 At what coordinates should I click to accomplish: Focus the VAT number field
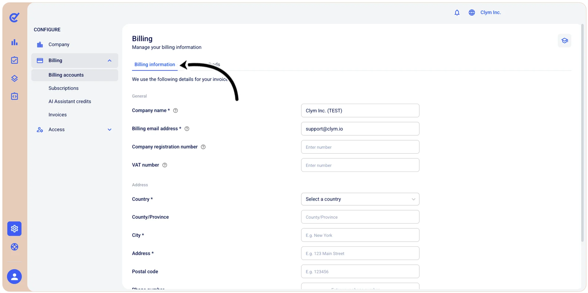tap(360, 165)
